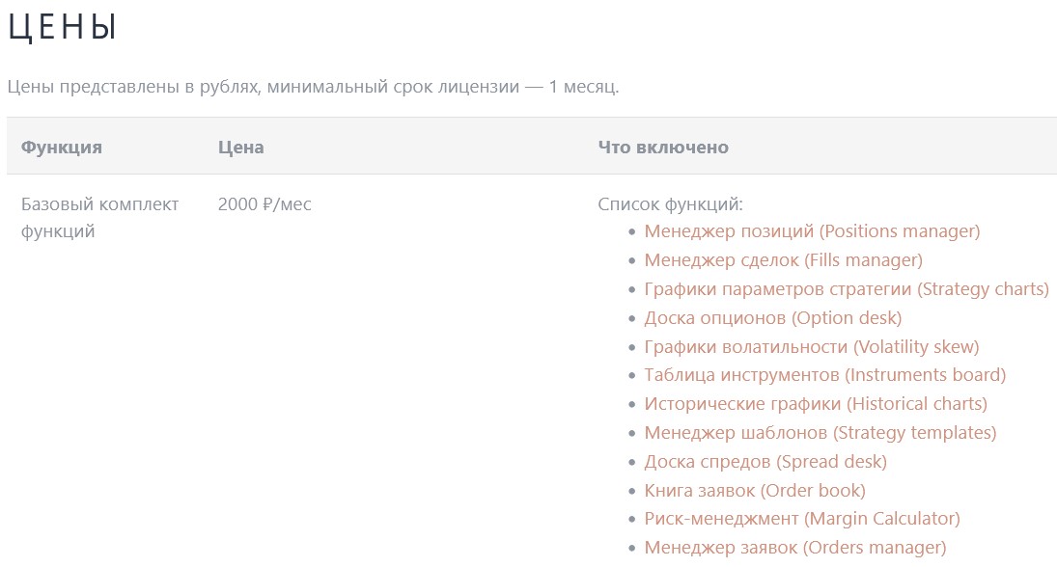Click Менеджер заявок (Orders manager) link
This screenshot has height=567, width=1057.
coord(794,548)
